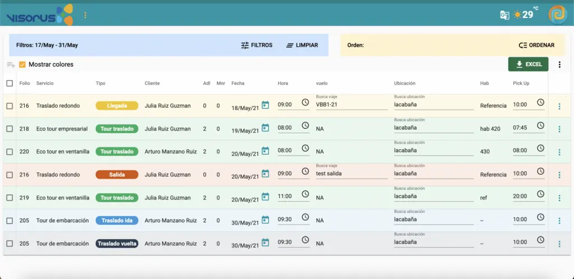
Task: Click the translate icon in top bar
Action: pyautogui.click(x=504, y=15)
